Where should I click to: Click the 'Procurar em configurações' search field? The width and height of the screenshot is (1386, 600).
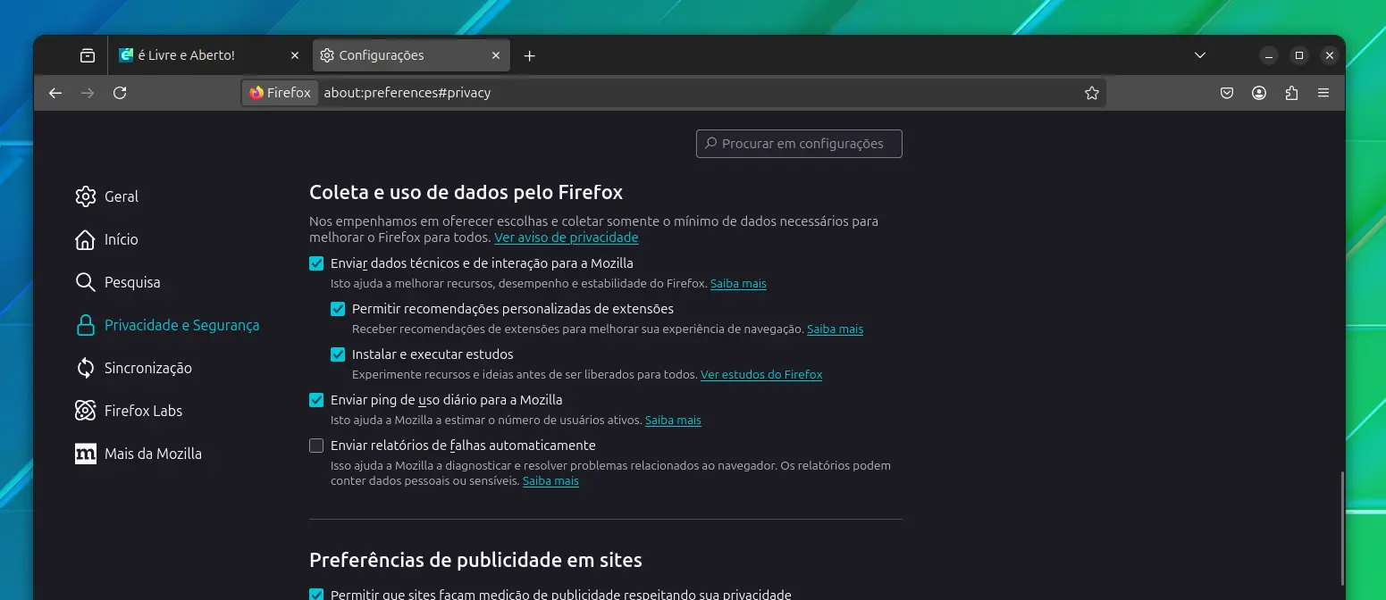click(x=799, y=144)
